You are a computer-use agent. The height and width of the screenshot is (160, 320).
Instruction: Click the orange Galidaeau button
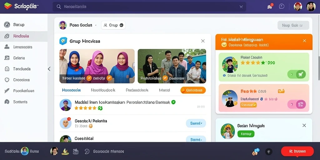click(x=193, y=90)
